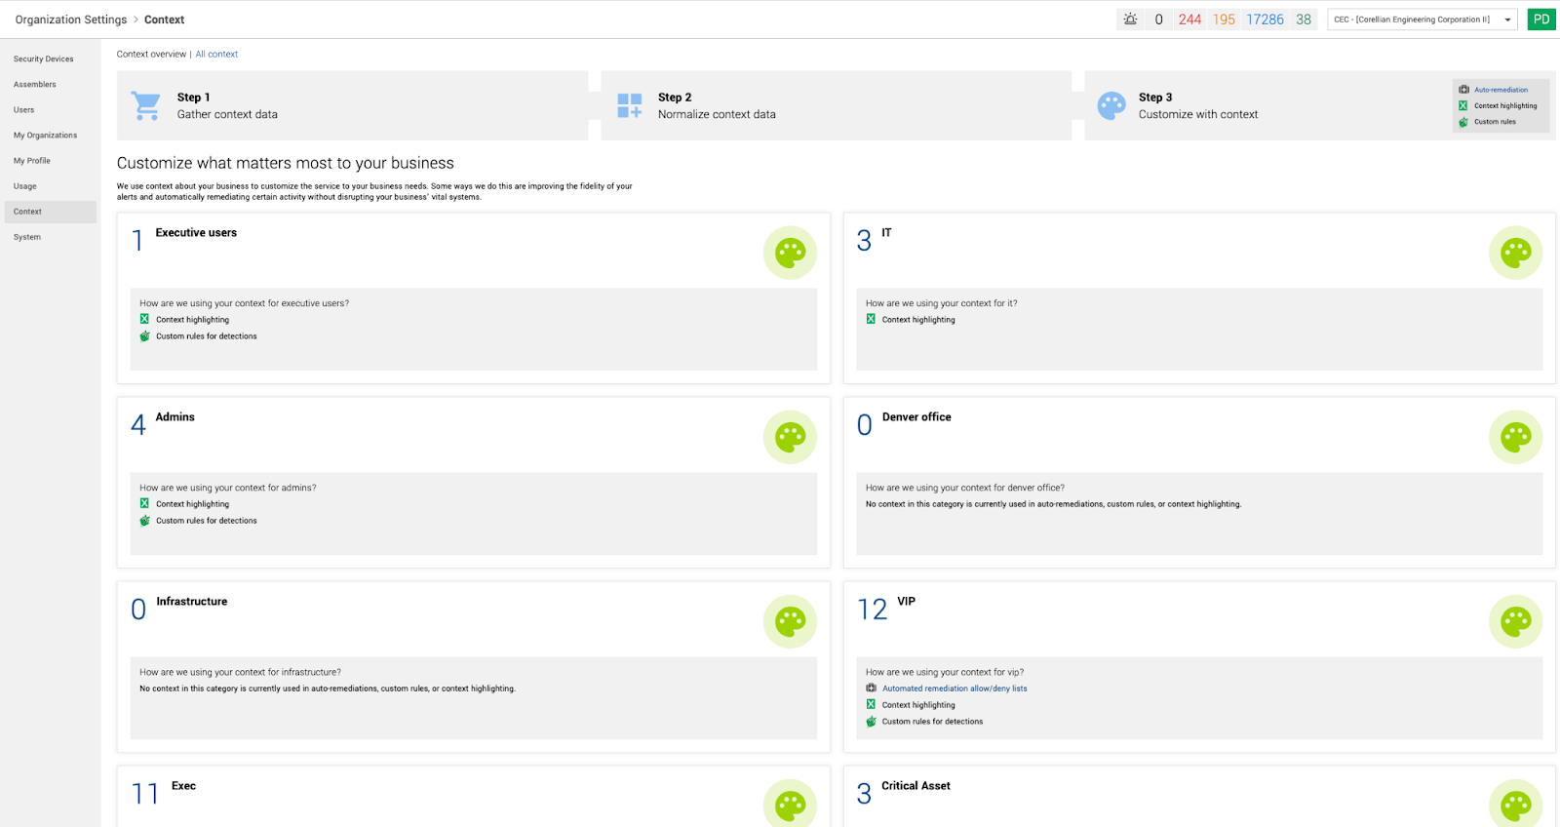Switch to All context link
Viewport: 1560px width, 827px height.
point(216,54)
